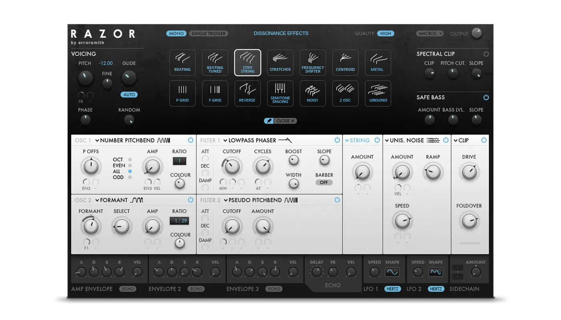Toggle the Auto glide button

click(x=129, y=95)
